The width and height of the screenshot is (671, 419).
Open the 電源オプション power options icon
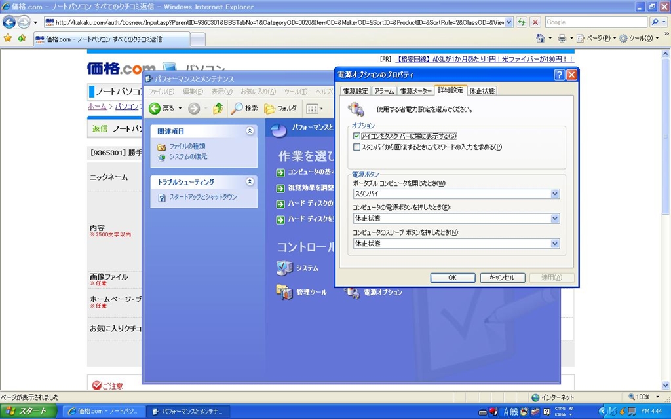(352, 293)
